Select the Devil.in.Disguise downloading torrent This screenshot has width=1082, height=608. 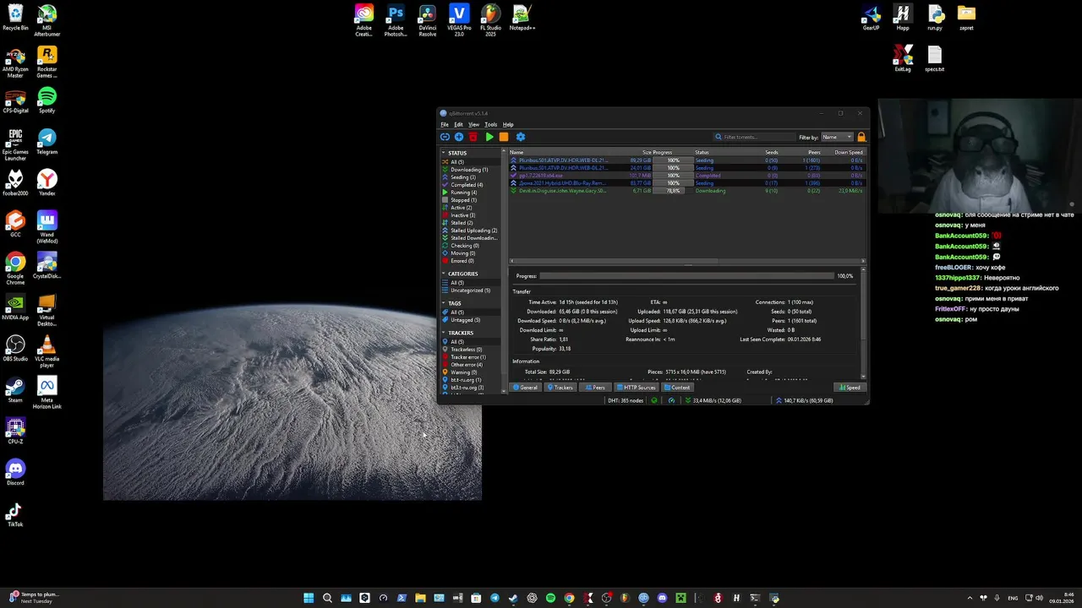pos(562,191)
